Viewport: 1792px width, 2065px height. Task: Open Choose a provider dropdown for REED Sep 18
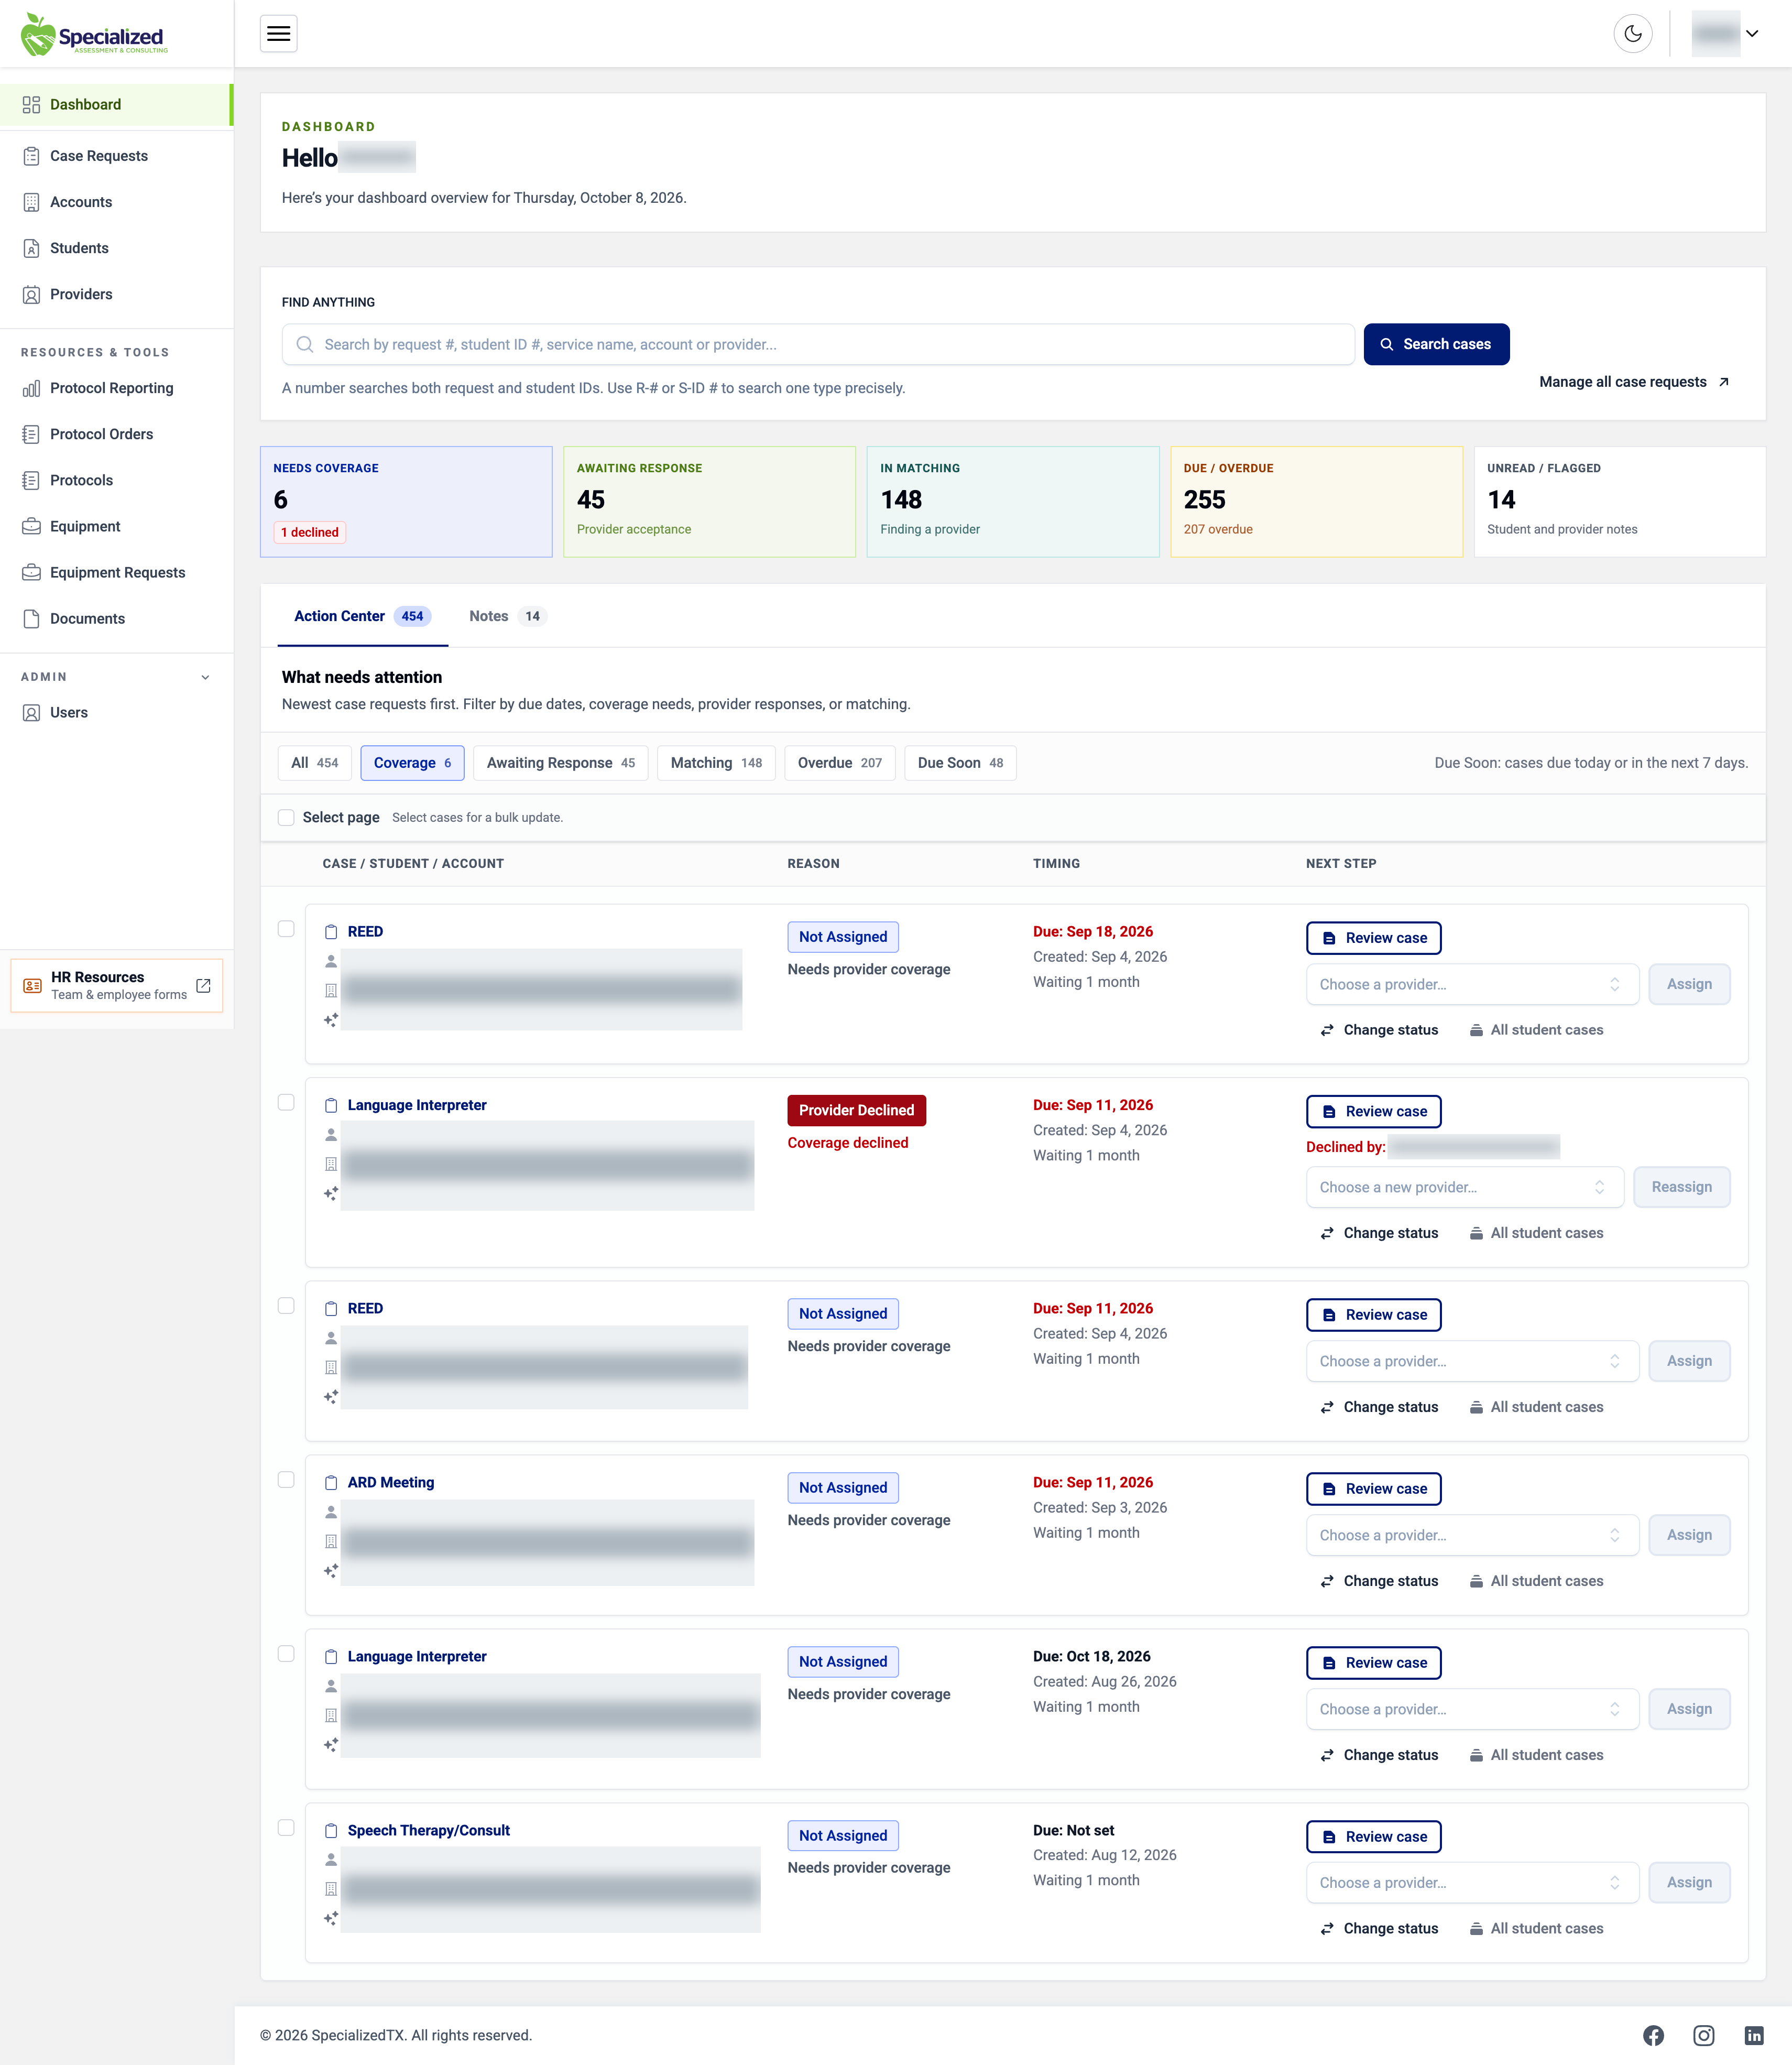(1472, 984)
